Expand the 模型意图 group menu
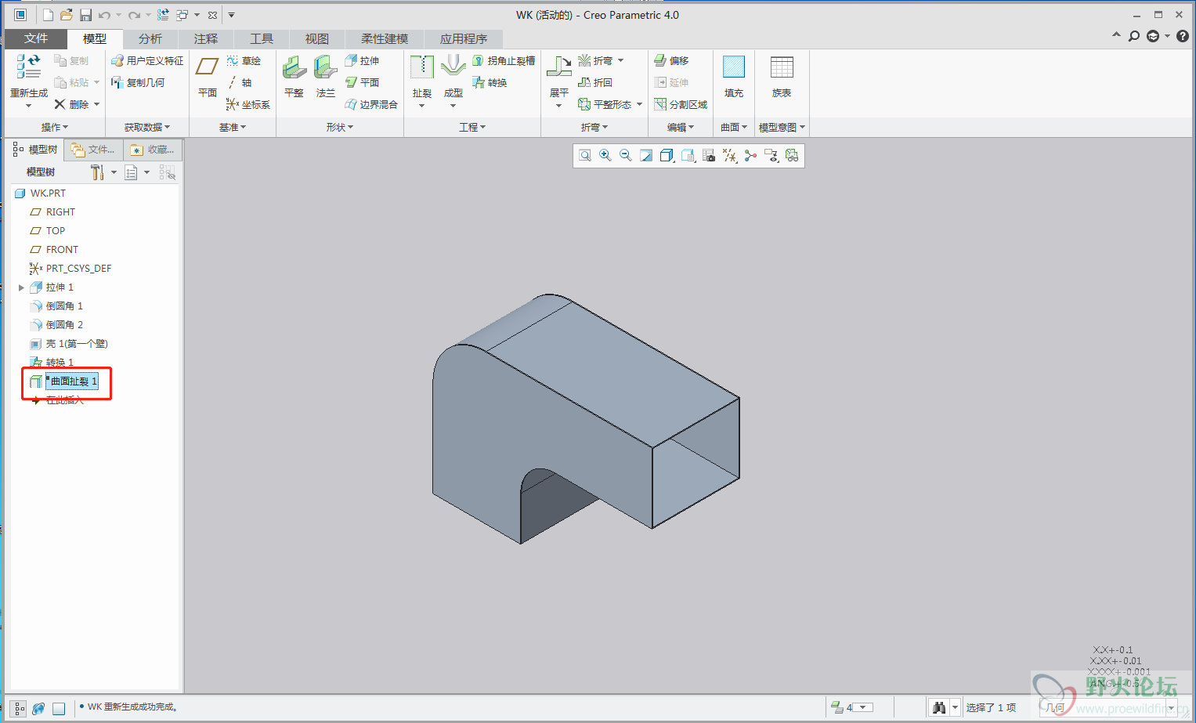 click(782, 127)
